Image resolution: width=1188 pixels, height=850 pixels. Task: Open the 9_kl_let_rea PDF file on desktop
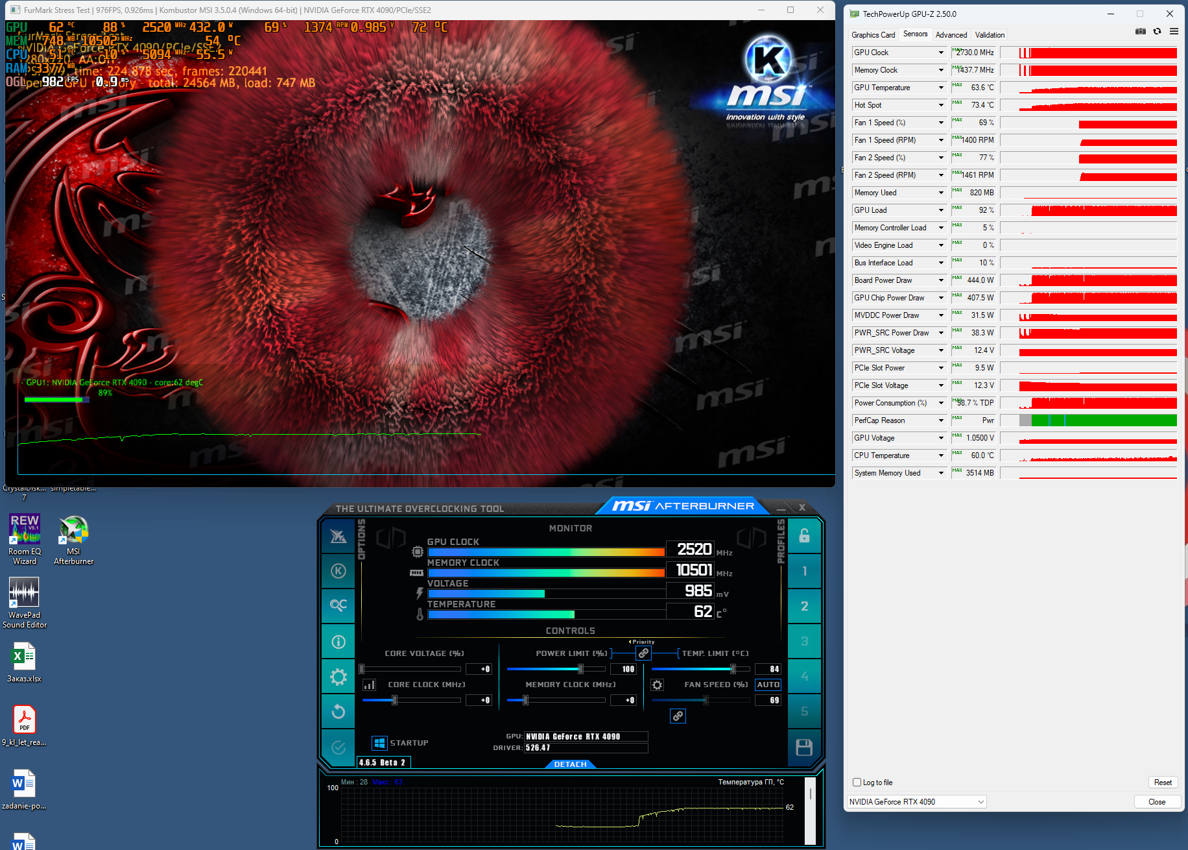(24, 725)
